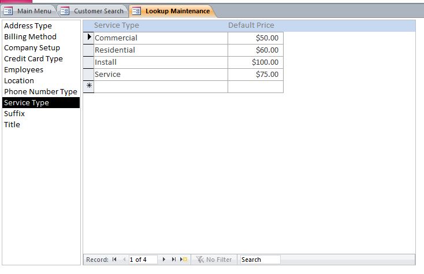Click the $50.00 default price cell
Image resolution: width=424 pixels, height=274 pixels.
point(255,38)
